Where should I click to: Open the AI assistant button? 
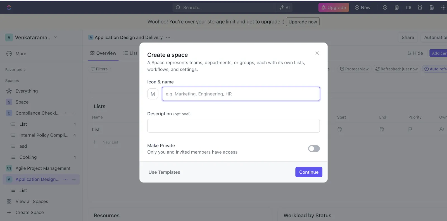[284, 8]
